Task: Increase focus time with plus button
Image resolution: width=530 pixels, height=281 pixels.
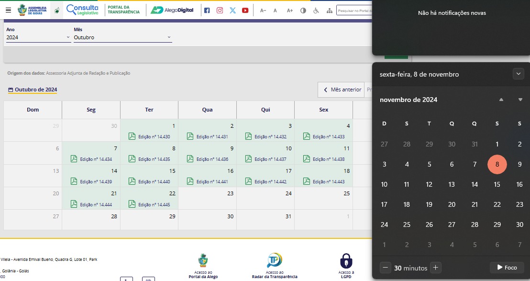Action: pos(435,268)
